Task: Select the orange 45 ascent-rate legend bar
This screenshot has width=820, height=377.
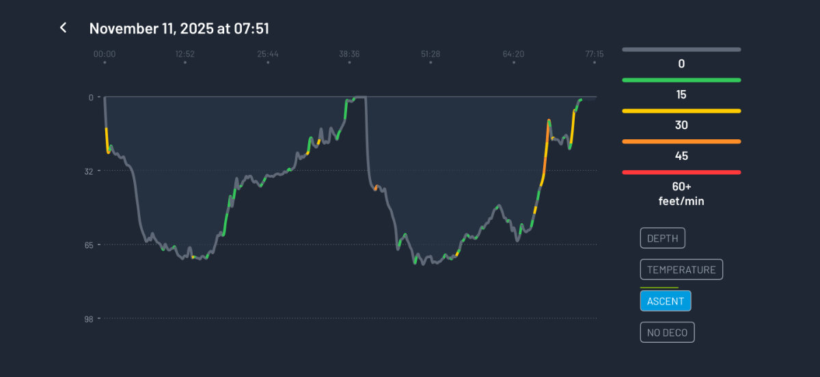Action: click(x=681, y=141)
